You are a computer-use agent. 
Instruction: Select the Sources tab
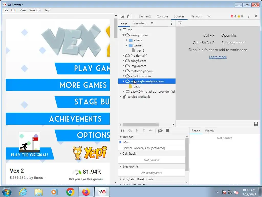[179, 16]
